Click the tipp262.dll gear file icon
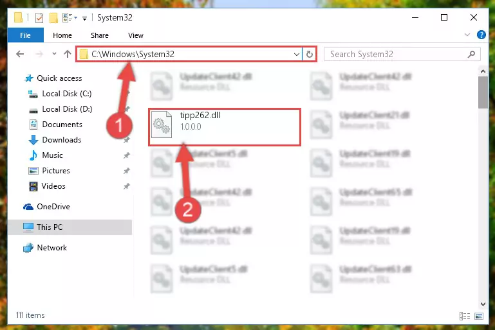Viewport: 495px width, 330px height. point(162,125)
